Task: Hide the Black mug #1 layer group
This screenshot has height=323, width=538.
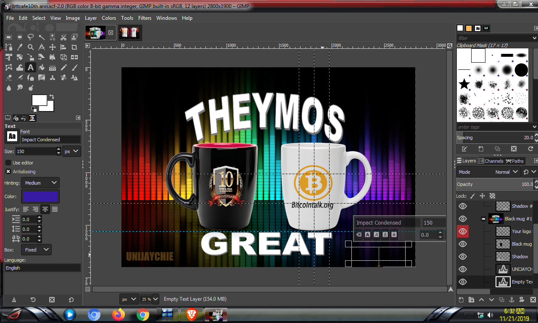Action: 463,219
